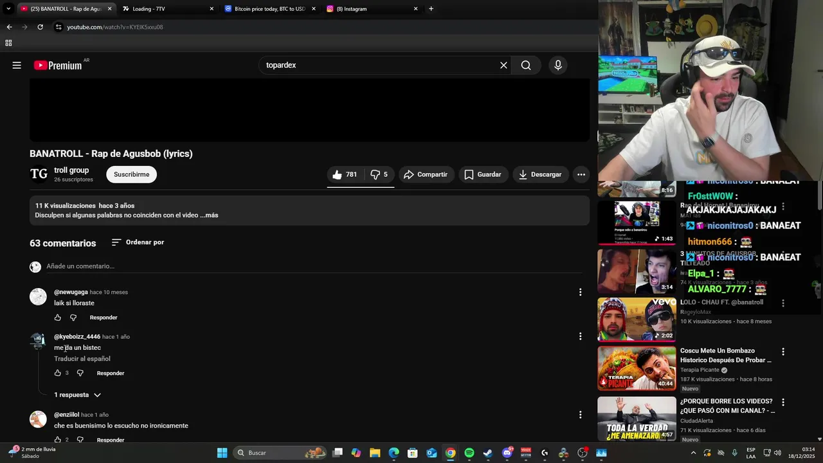The width and height of the screenshot is (823, 463).
Task: Open @newugaga profile link
Action: (71, 292)
